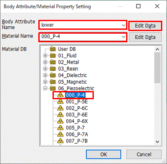This screenshot has width=167, height=164.
Task: Collapse the 06_Piezoelectric folder
Action: [45, 88]
